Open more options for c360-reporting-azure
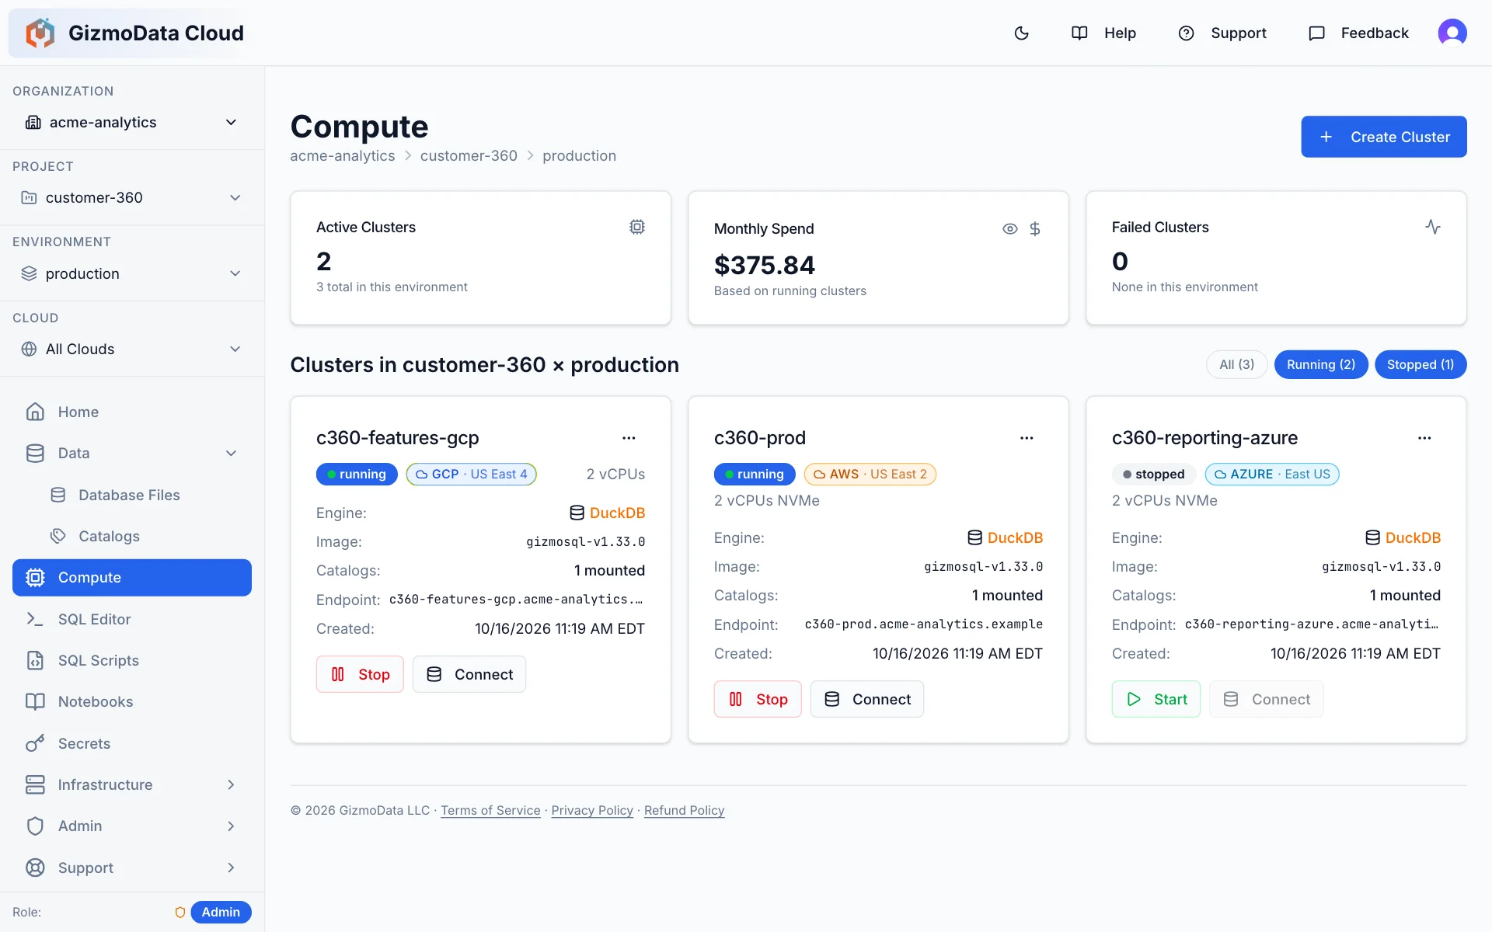This screenshot has height=932, width=1492. coord(1424,438)
